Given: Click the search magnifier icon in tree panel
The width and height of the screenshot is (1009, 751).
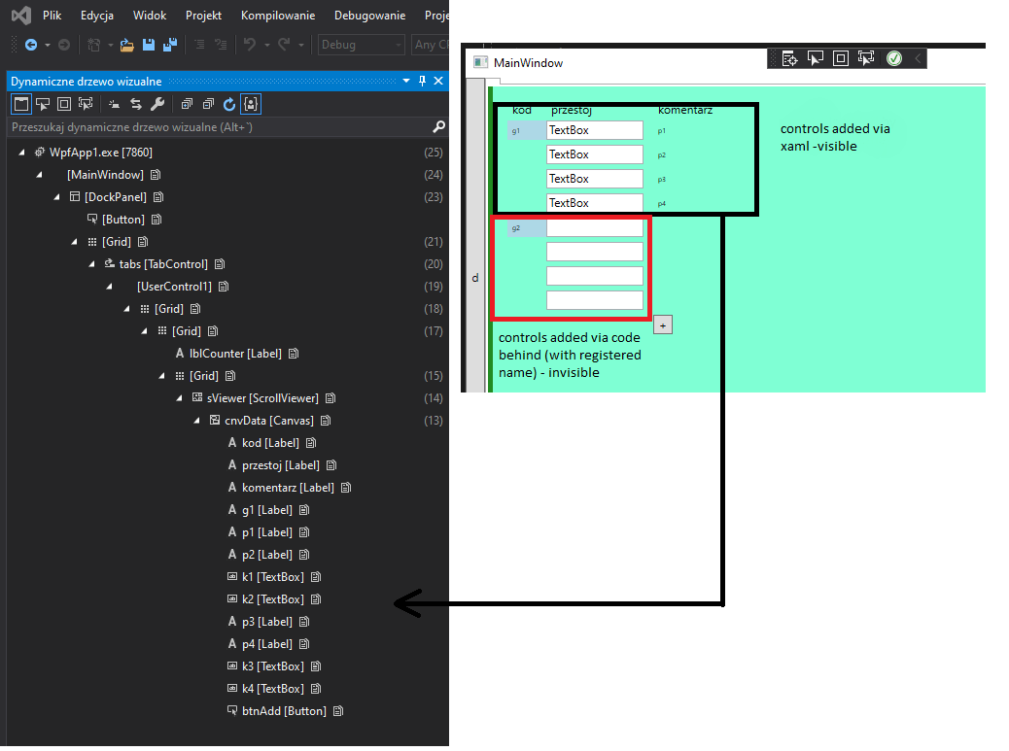Looking at the screenshot, I should 438,127.
